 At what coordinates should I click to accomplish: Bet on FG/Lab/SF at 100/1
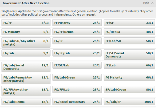coord(129,102)
